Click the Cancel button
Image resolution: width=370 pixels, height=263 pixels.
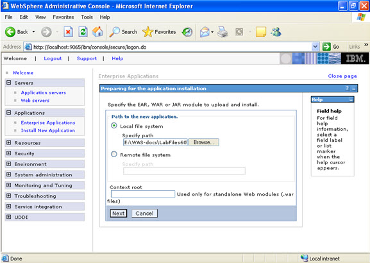(144, 214)
